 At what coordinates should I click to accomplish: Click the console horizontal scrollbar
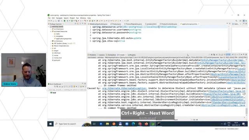click(x=166, y=117)
